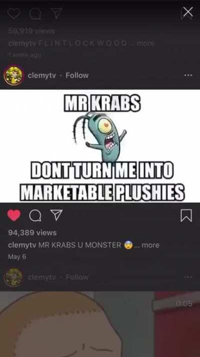Screen dimensions: 200x357
Task: Share the Mr Krabs post via paper plane
Action: tap(56, 215)
